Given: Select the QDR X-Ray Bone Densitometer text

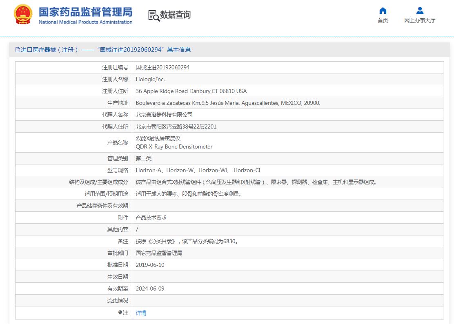Looking at the screenshot, I should tap(174, 146).
